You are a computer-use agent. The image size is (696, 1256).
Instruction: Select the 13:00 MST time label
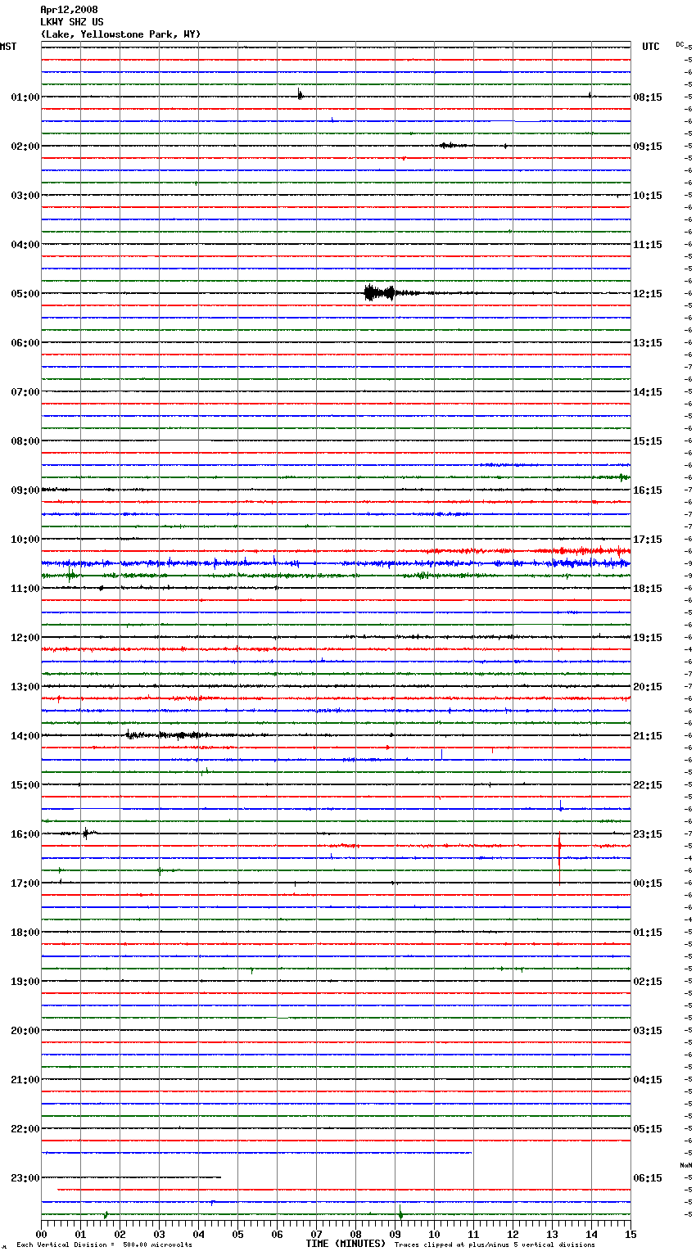coord(25,687)
